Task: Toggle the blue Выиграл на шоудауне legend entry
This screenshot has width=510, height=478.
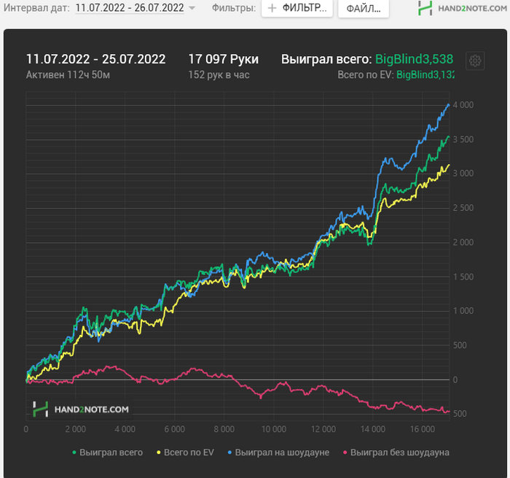Action: coord(278,452)
